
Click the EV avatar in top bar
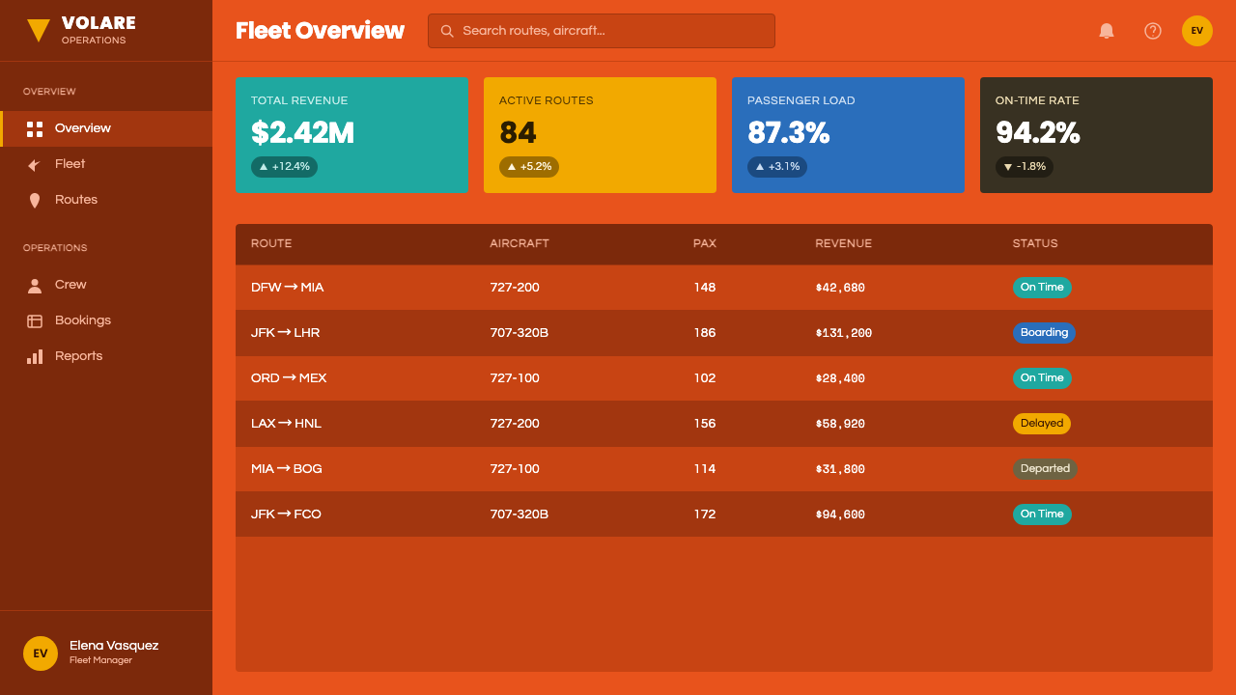[x=1197, y=31]
